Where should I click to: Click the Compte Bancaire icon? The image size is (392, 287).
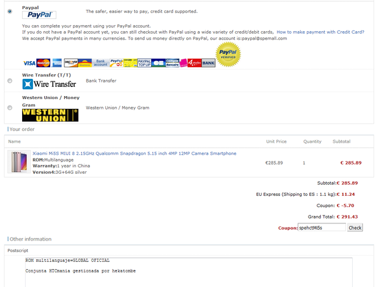pos(173,63)
